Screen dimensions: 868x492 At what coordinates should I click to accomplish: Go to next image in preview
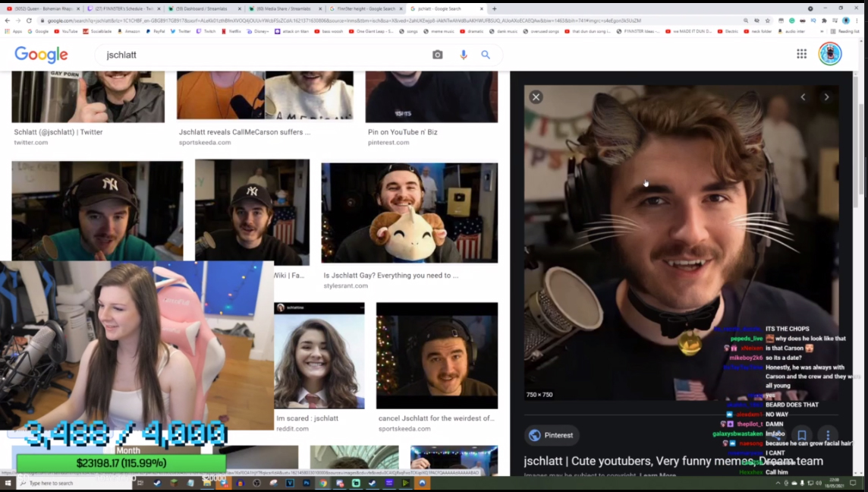[x=826, y=97]
